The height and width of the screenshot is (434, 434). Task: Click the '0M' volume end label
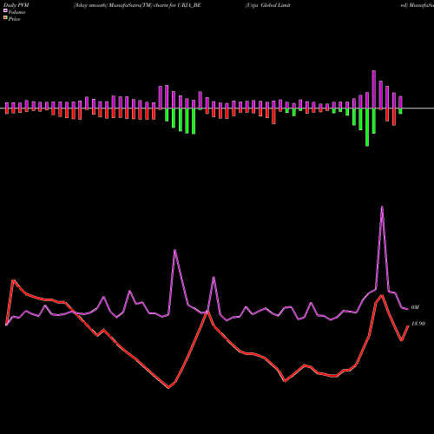415,307
